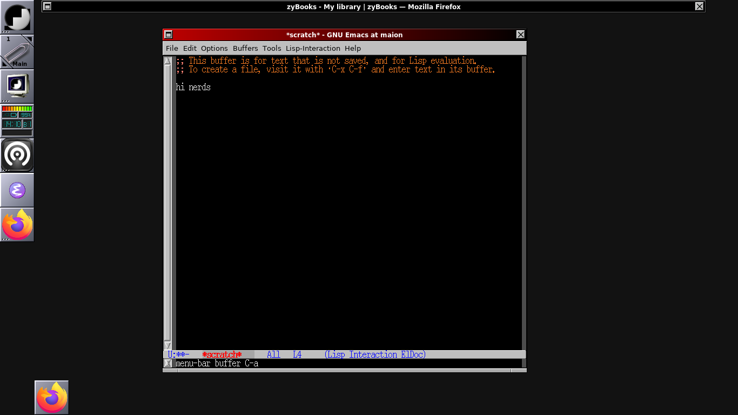738x415 pixels.
Task: Open the Options menu
Action: 214,48
